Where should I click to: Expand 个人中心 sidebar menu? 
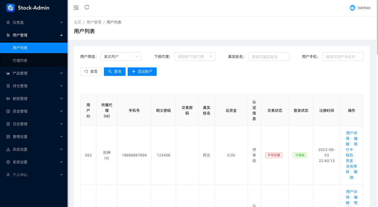[x=34, y=175]
